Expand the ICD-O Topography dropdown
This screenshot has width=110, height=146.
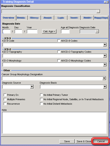[x=105, y=56]
